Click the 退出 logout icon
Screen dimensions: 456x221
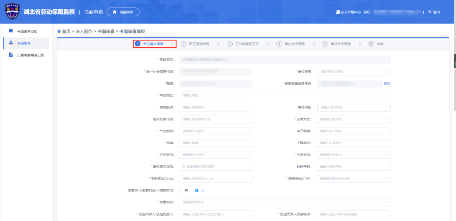point(429,12)
